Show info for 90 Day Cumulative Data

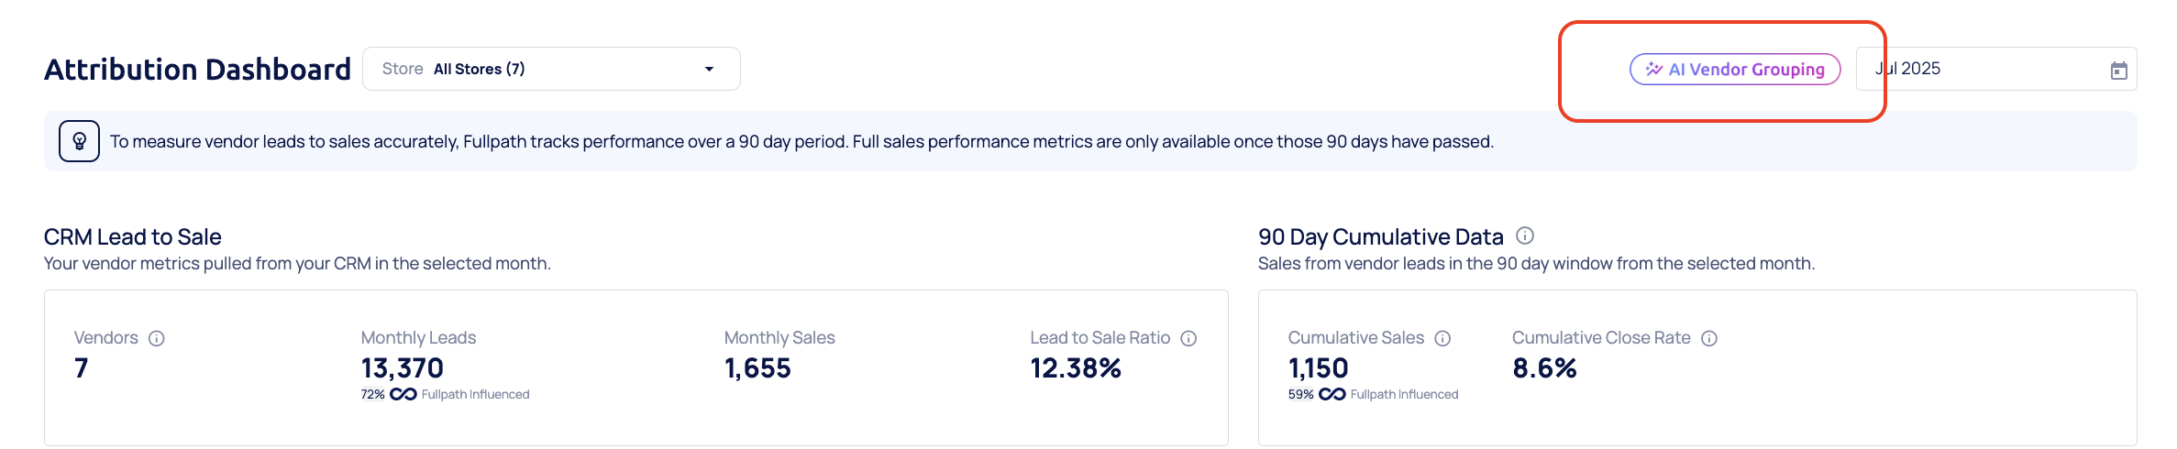point(1525,235)
